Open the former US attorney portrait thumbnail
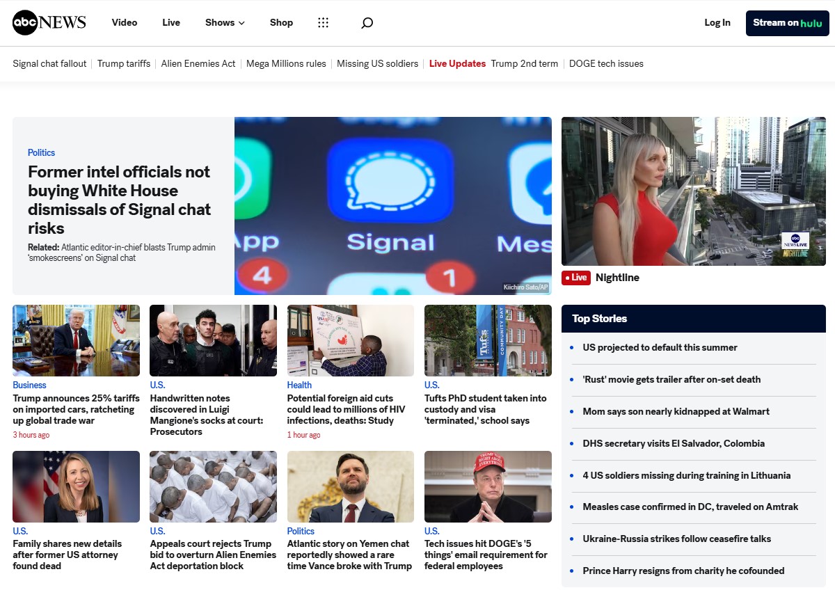 [76, 486]
